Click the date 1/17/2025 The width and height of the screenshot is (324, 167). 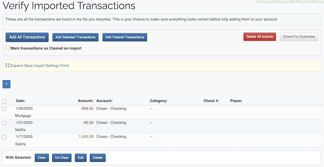pyautogui.click(x=24, y=137)
